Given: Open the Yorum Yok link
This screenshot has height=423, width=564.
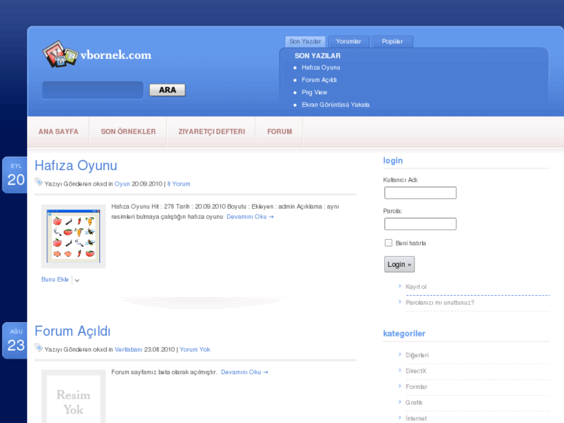Looking at the screenshot, I should 195,349.
